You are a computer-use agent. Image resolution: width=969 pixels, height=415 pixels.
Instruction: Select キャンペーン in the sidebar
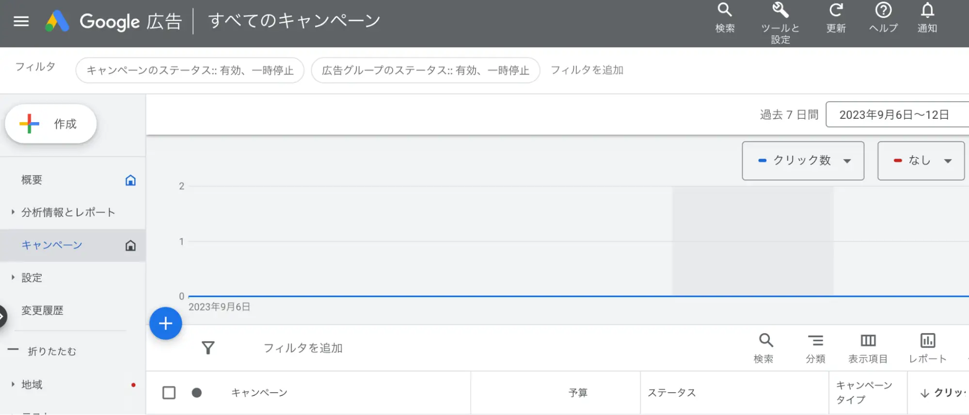[x=52, y=245]
